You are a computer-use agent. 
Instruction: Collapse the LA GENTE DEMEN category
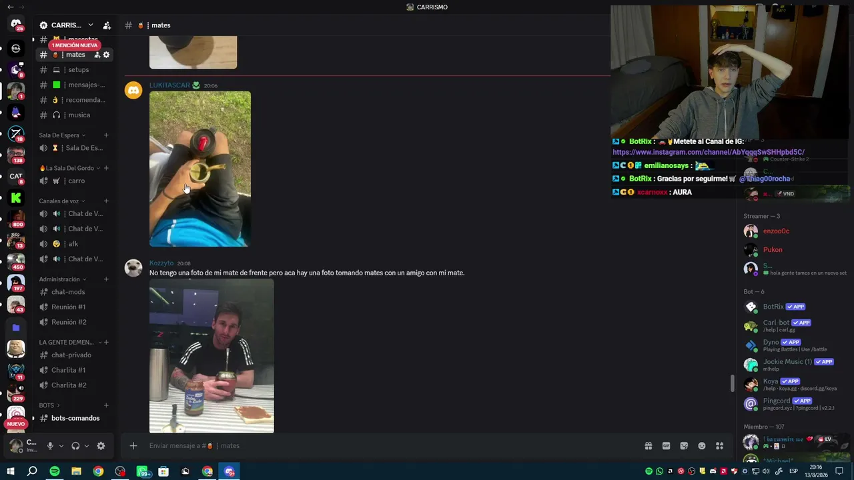click(69, 342)
